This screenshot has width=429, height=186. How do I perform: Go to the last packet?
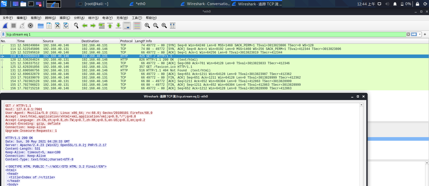[x=118, y=26]
